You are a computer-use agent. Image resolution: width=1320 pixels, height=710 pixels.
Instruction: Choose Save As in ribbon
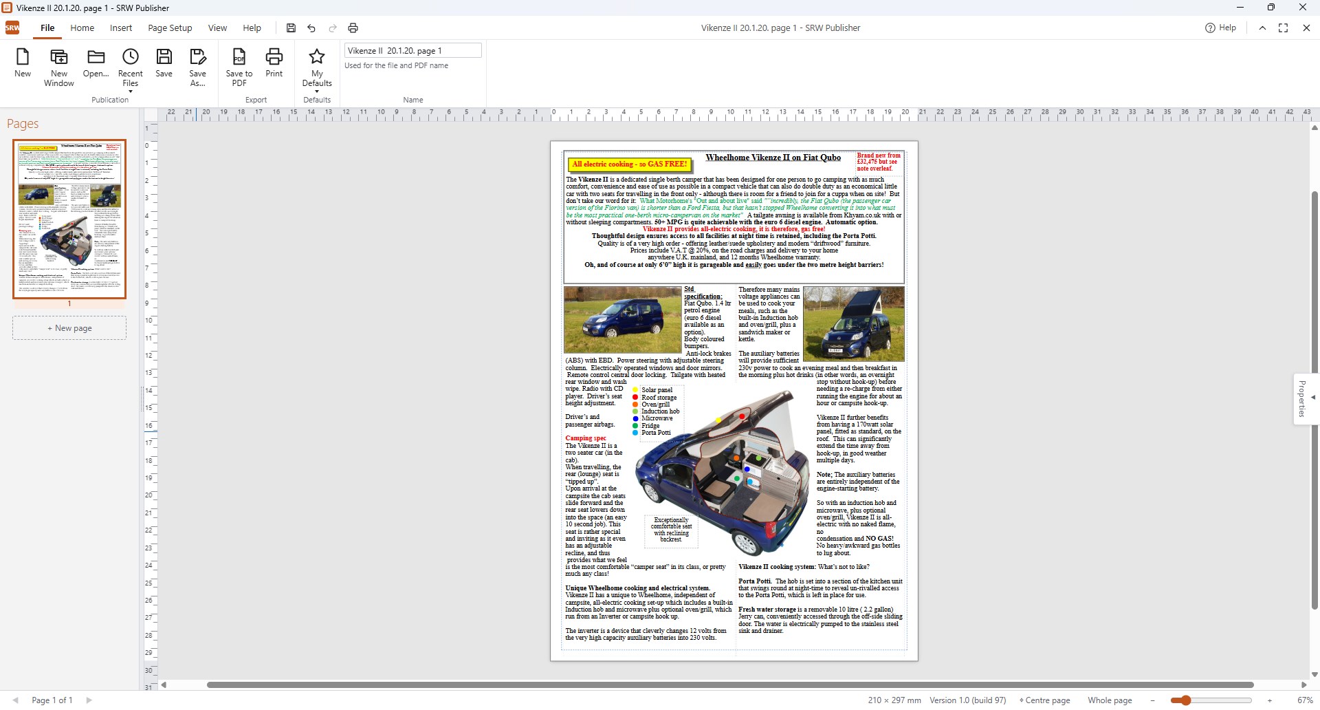tap(197, 67)
